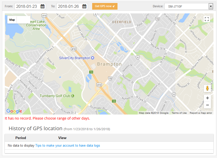Zoom in on the map
The height and width of the screenshot is (158, 217).
tap(207, 98)
